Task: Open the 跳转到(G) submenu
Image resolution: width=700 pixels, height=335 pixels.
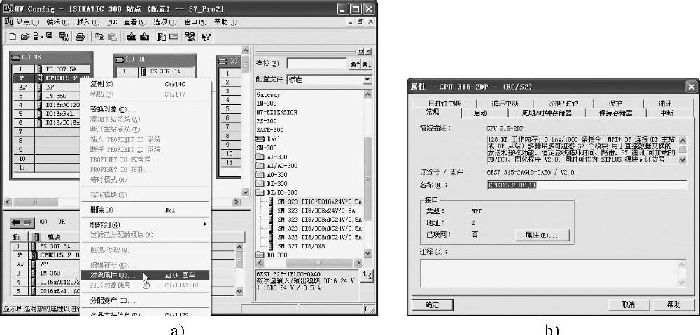Action: tap(145, 224)
